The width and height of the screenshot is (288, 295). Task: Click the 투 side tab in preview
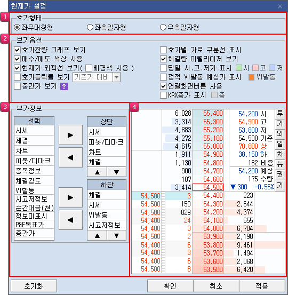[279, 114]
